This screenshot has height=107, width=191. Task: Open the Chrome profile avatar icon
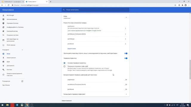coord(186,5)
